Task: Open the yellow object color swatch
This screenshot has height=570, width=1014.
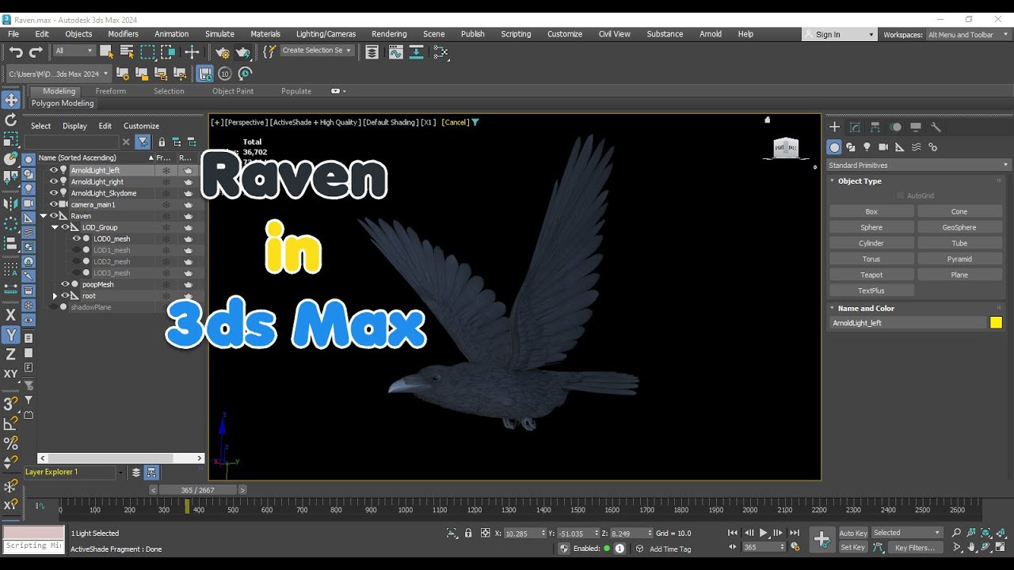Action: [x=996, y=322]
